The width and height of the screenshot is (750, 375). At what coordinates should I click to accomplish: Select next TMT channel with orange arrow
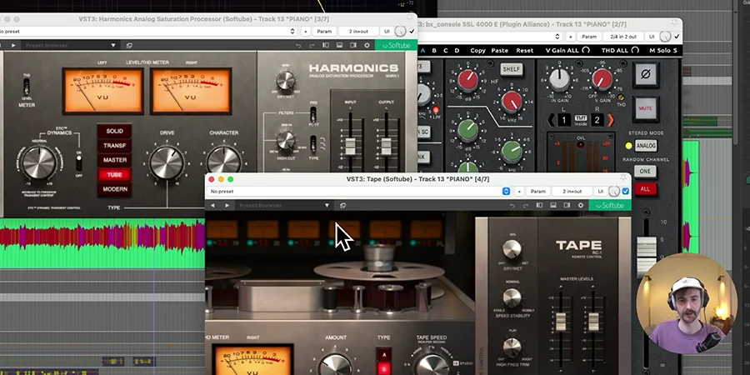pyautogui.click(x=610, y=119)
